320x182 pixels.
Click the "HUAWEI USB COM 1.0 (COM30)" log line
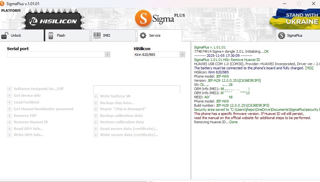257,64
